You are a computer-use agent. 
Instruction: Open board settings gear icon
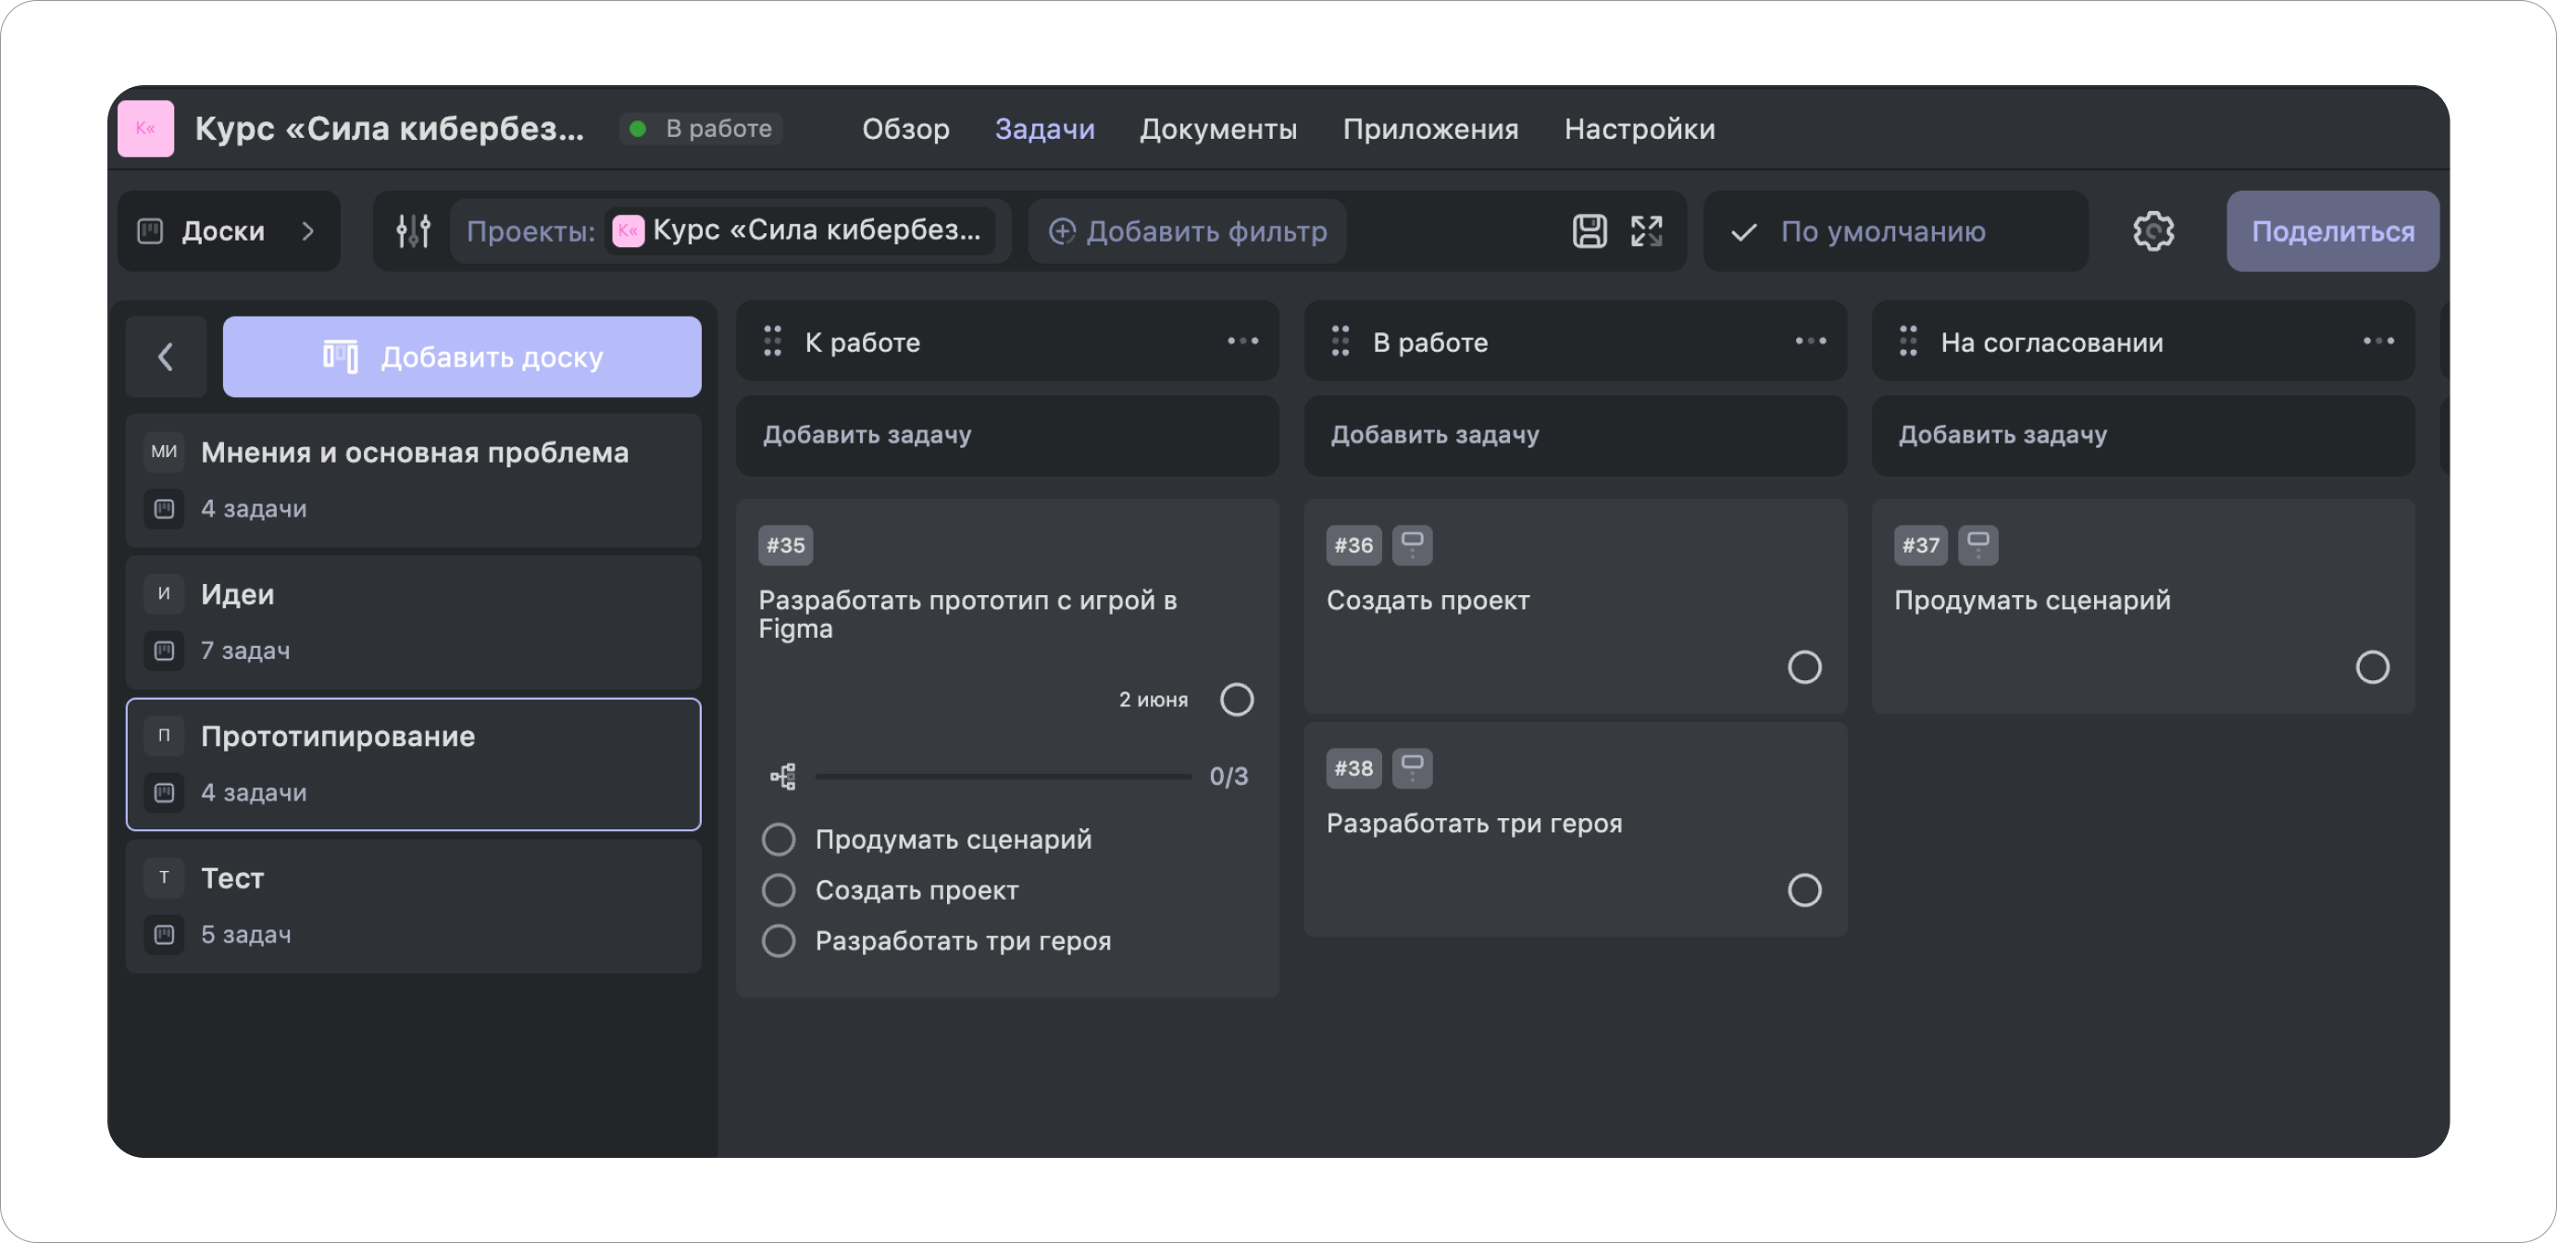(x=2153, y=231)
